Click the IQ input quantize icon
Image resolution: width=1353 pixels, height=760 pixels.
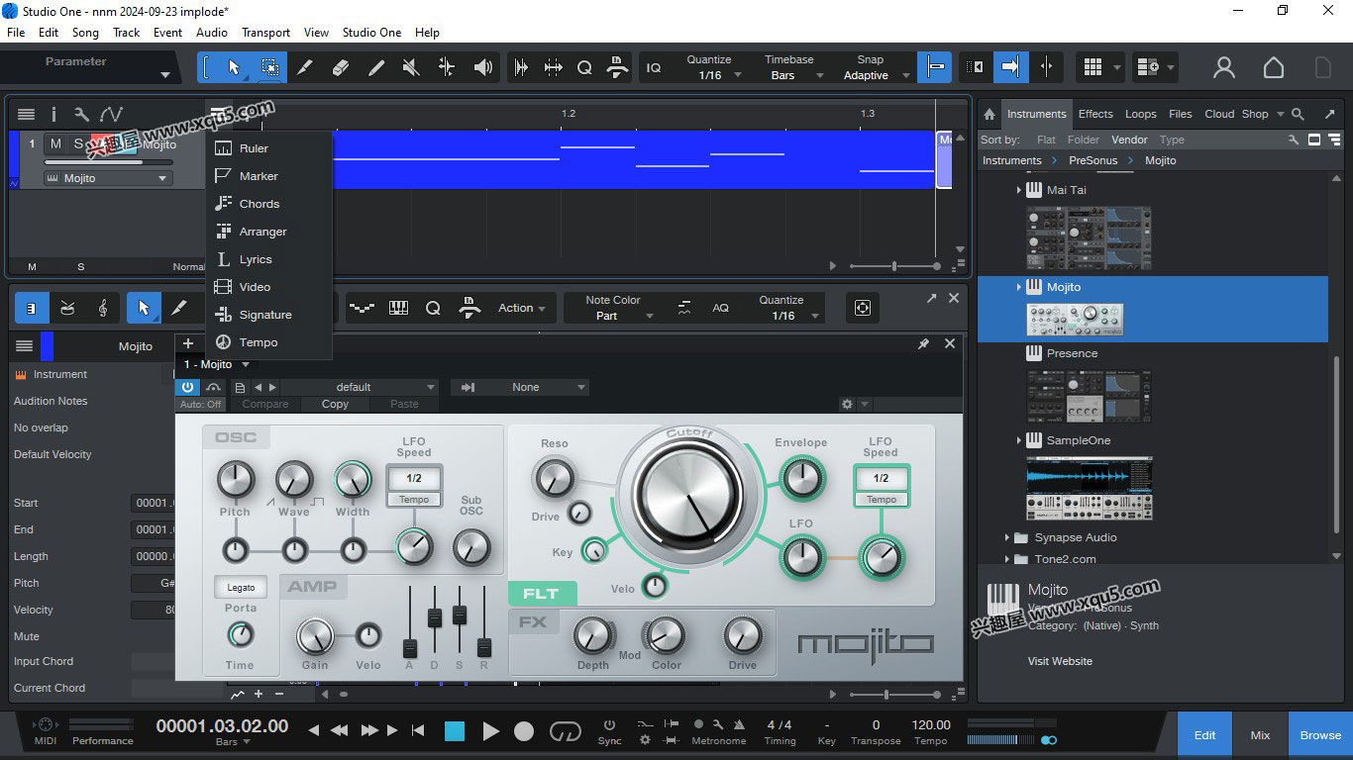point(654,67)
